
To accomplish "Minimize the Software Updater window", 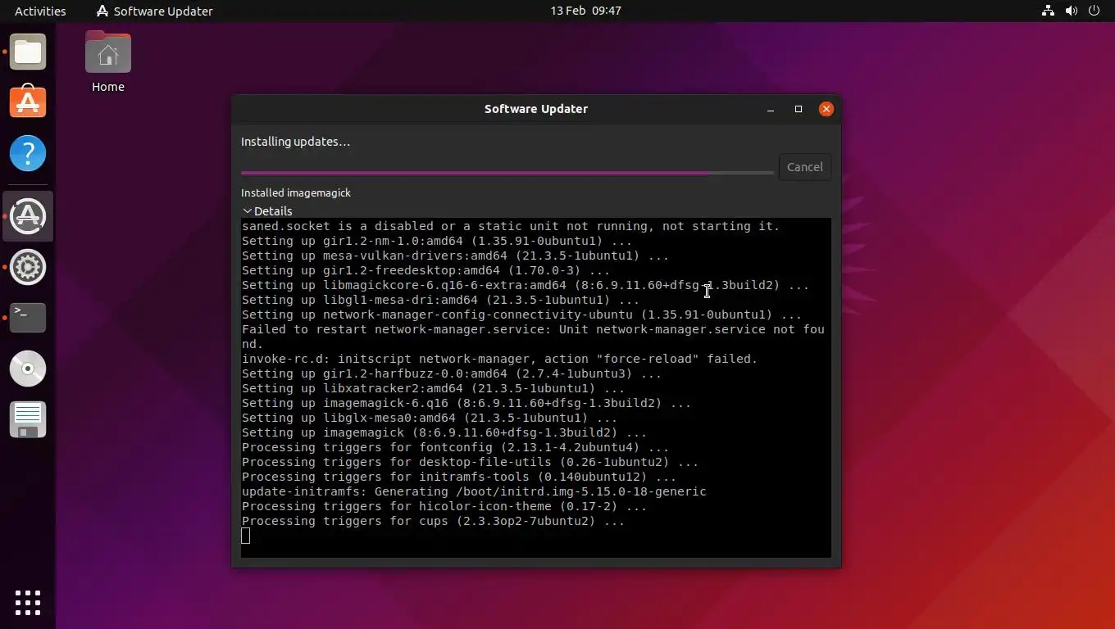I will tap(771, 109).
